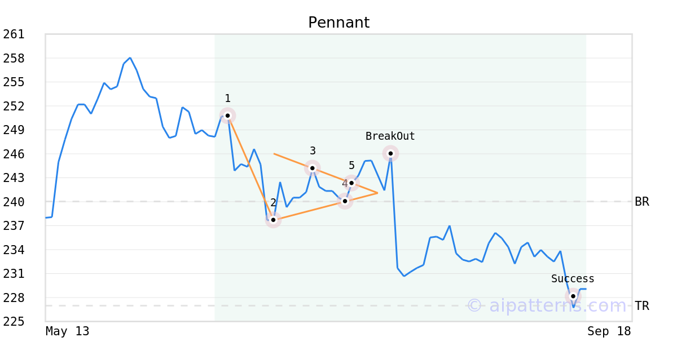677x355 pixels.
Task: Click the 225 y-axis label
Action: click(x=14, y=322)
